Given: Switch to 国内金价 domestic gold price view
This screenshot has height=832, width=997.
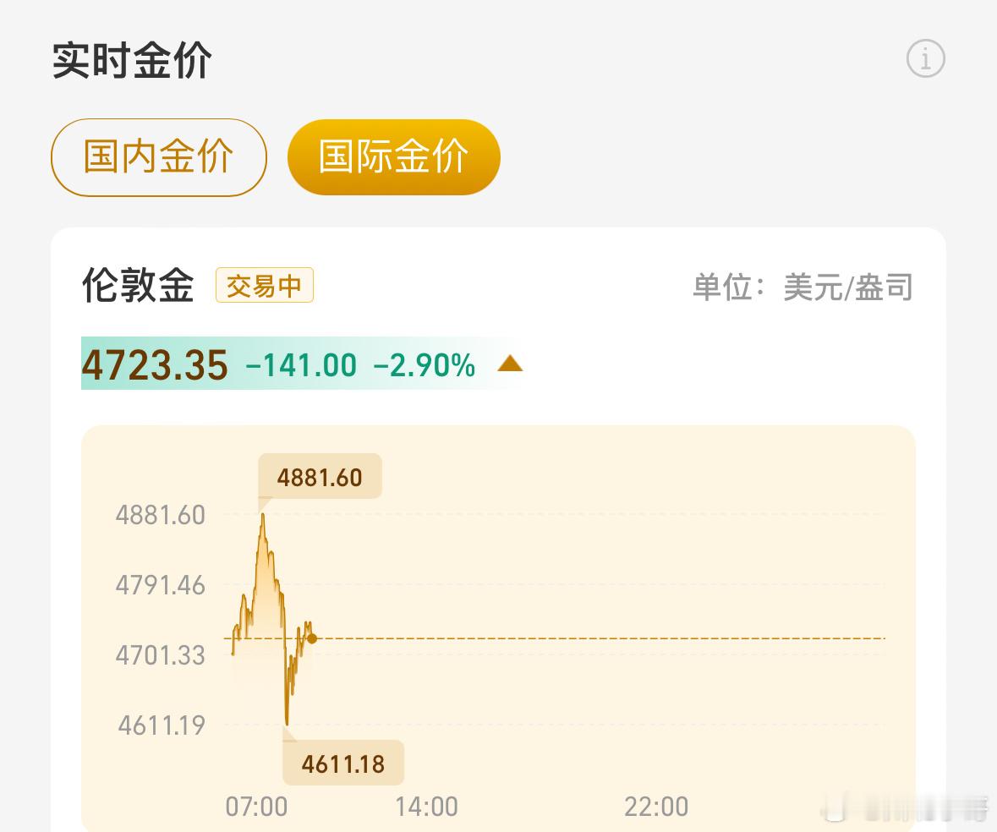Looking at the screenshot, I should click(x=158, y=157).
